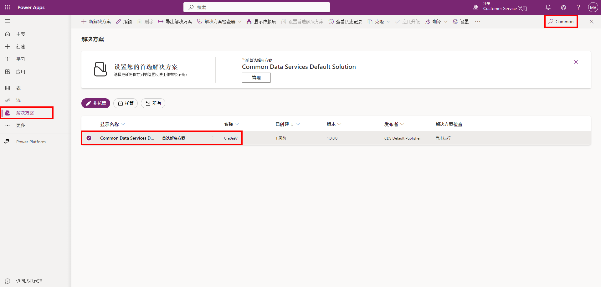Click the Power Platform sidebar icon
Image resolution: width=601 pixels, height=287 pixels.
pyautogui.click(x=7, y=141)
